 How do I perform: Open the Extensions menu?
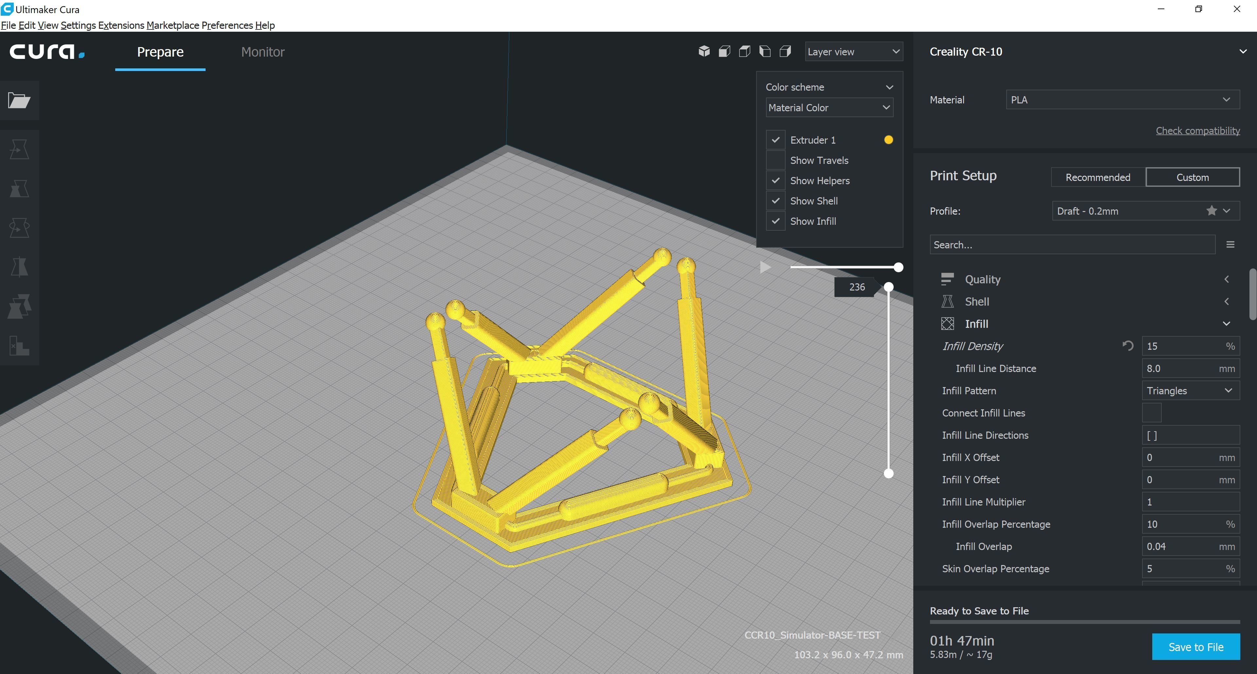[x=121, y=26]
